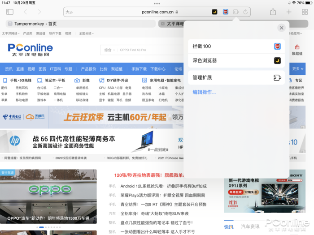The height and width of the screenshot is (235, 314).
Task: Expand the 太平洋网络 dropdown
Action: (x=11, y=34)
